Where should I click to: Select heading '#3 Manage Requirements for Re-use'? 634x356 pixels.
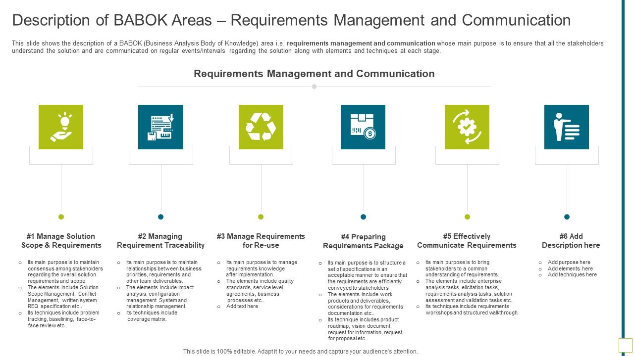(261, 241)
